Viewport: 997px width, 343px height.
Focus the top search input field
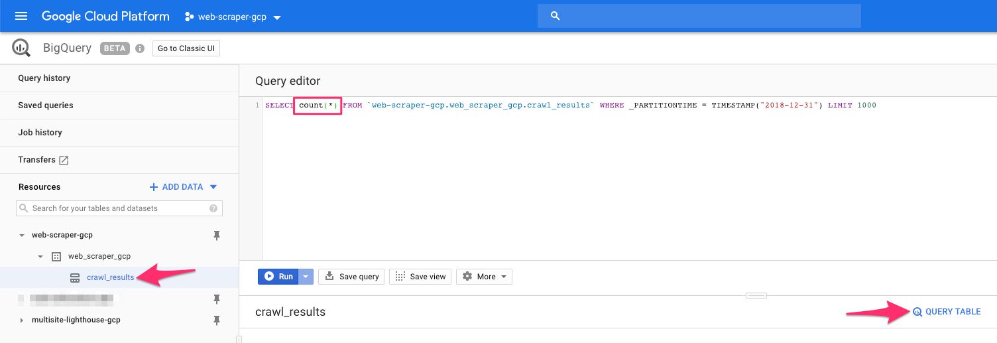(x=699, y=16)
